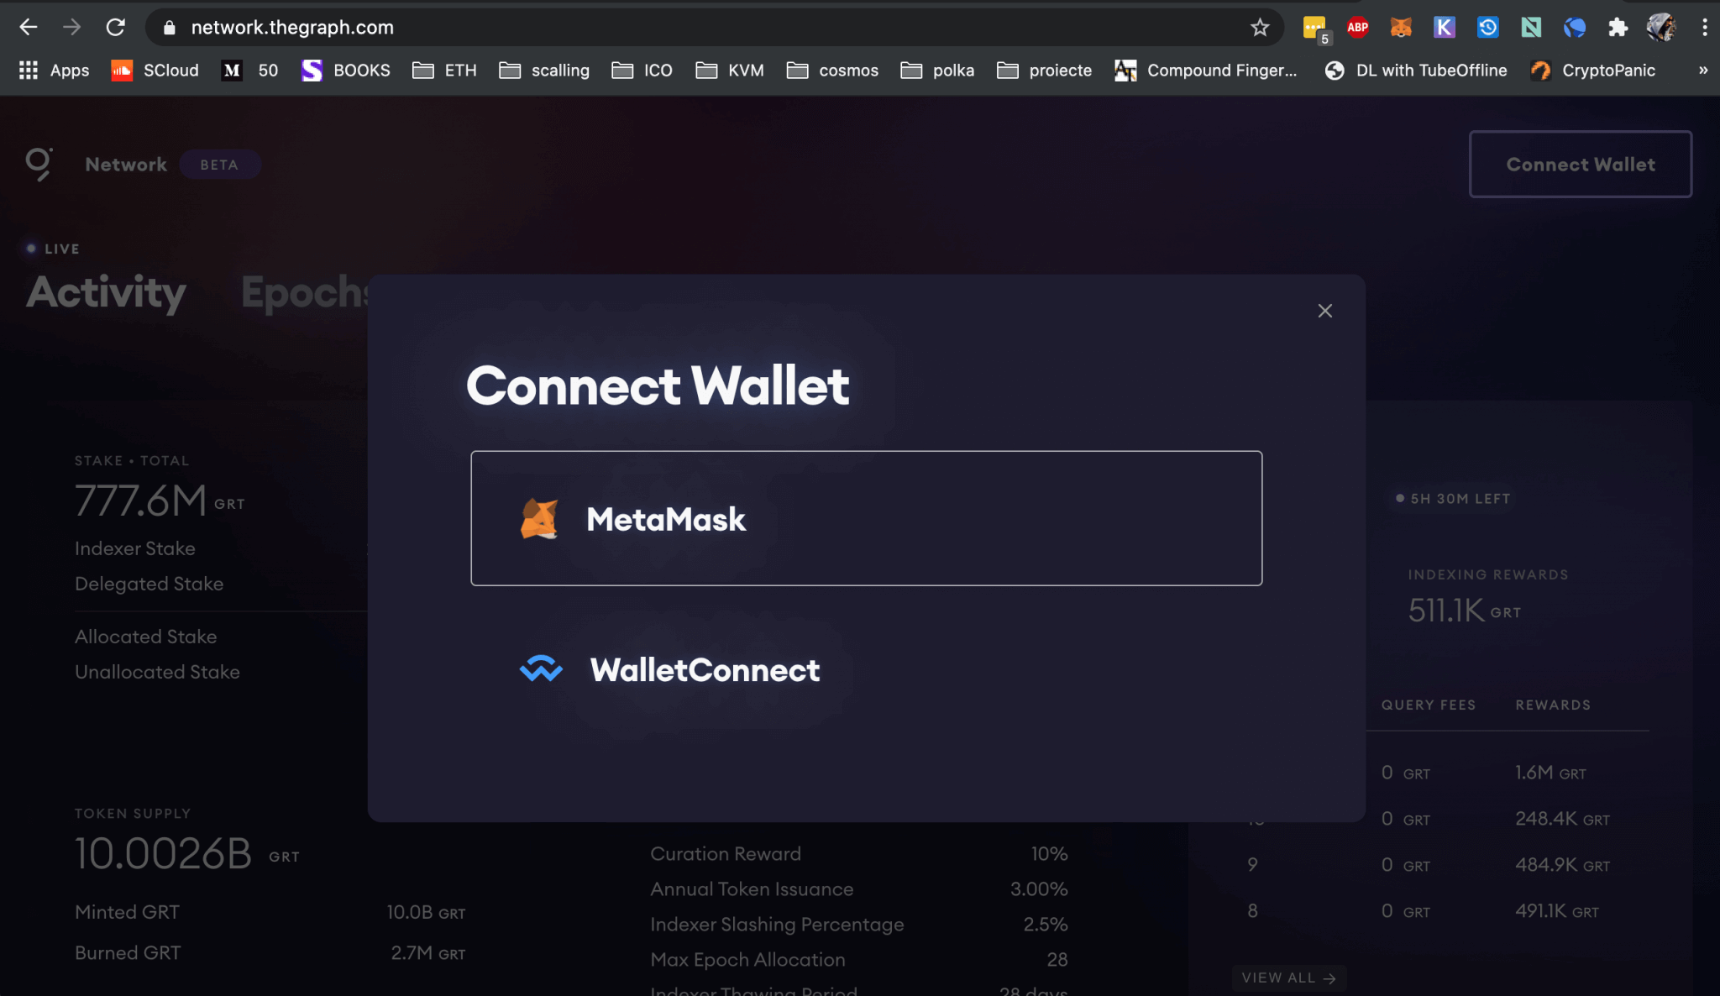The image size is (1720, 996).
Task: Click the MetaMask wallet option
Action: 865,518
